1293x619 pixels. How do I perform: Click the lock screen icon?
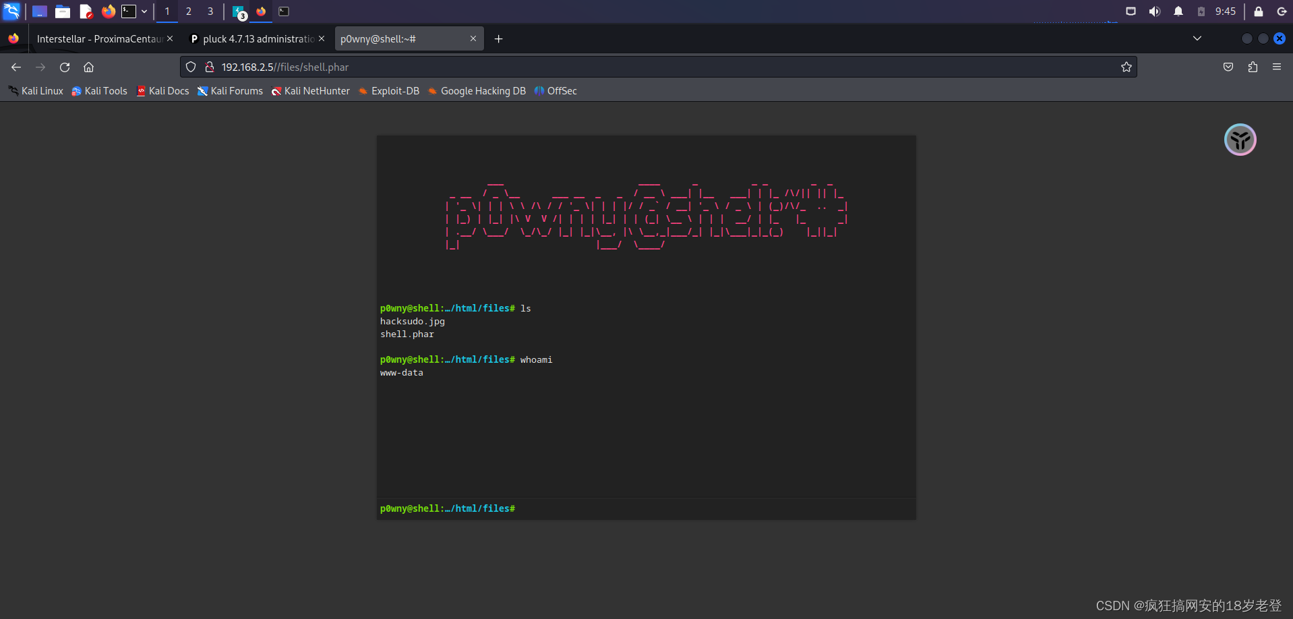1259,11
